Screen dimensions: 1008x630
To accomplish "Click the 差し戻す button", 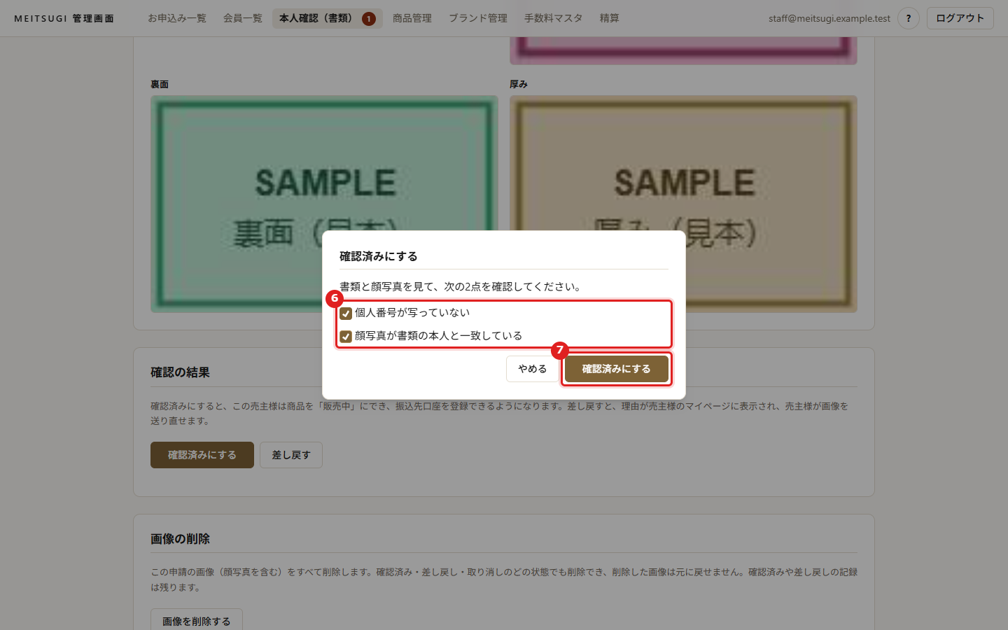I will (x=291, y=455).
